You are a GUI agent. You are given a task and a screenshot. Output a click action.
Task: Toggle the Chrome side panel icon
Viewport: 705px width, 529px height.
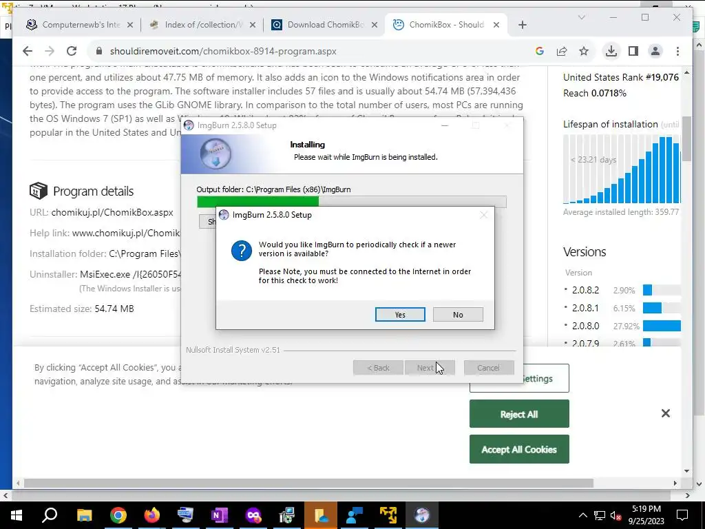pyautogui.click(x=633, y=51)
